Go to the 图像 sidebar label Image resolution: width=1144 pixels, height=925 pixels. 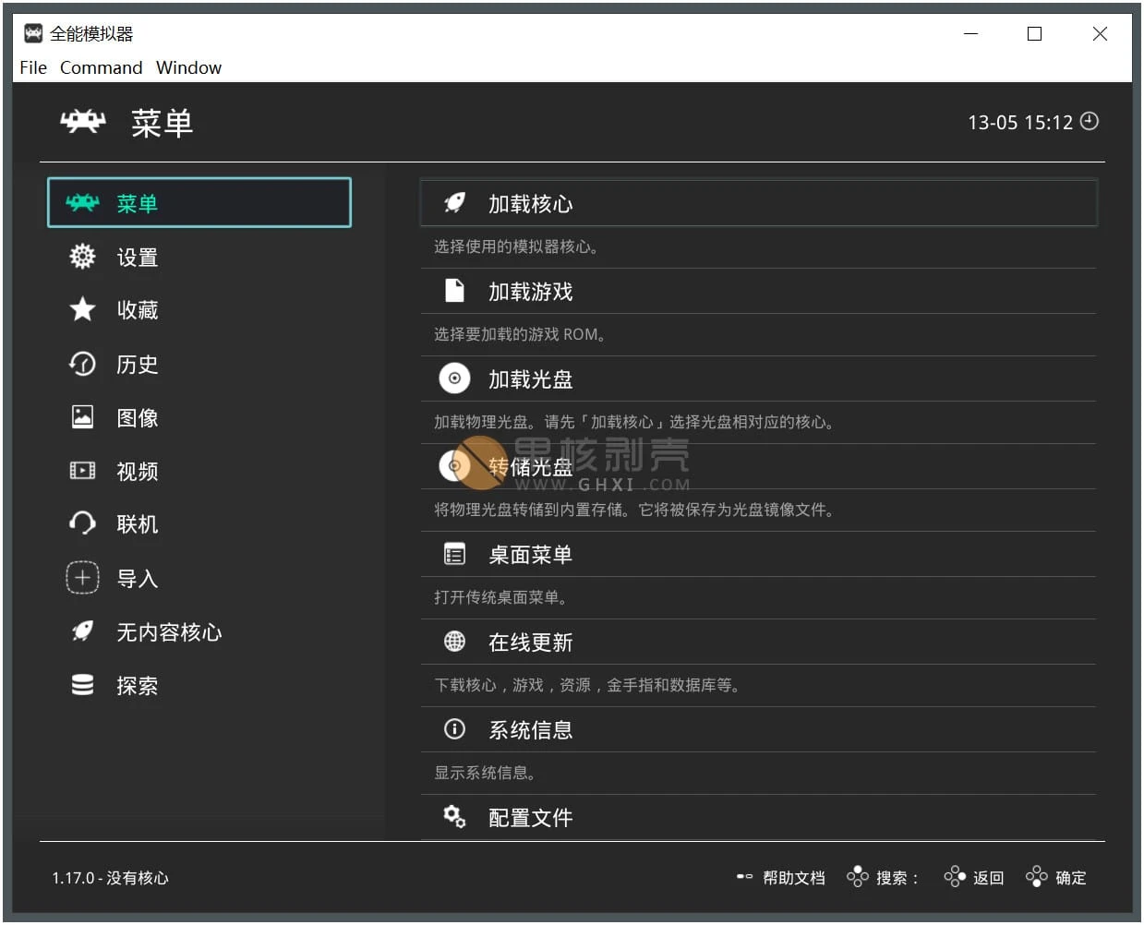pyautogui.click(x=138, y=417)
